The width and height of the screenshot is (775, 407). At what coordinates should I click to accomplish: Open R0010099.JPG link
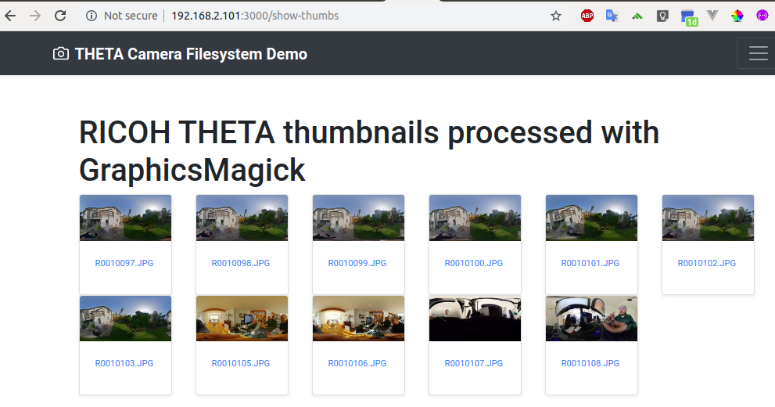357,263
